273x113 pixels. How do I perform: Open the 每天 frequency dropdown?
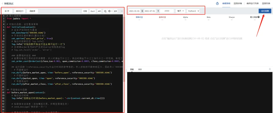[181, 11]
